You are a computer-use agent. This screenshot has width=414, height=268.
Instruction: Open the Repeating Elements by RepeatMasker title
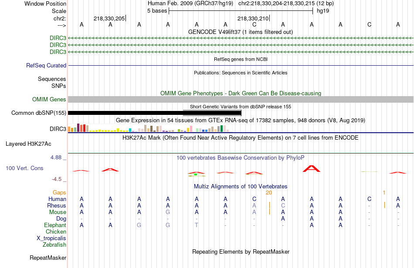(241, 251)
